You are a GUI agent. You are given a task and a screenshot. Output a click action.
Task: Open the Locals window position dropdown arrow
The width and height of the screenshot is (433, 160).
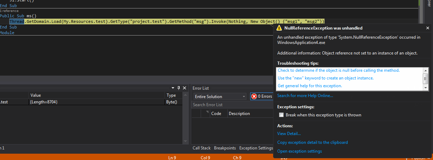click(173, 88)
